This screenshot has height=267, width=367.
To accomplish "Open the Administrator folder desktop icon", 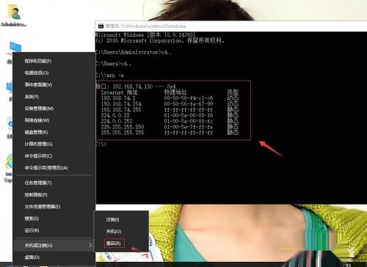I will 13,15.
